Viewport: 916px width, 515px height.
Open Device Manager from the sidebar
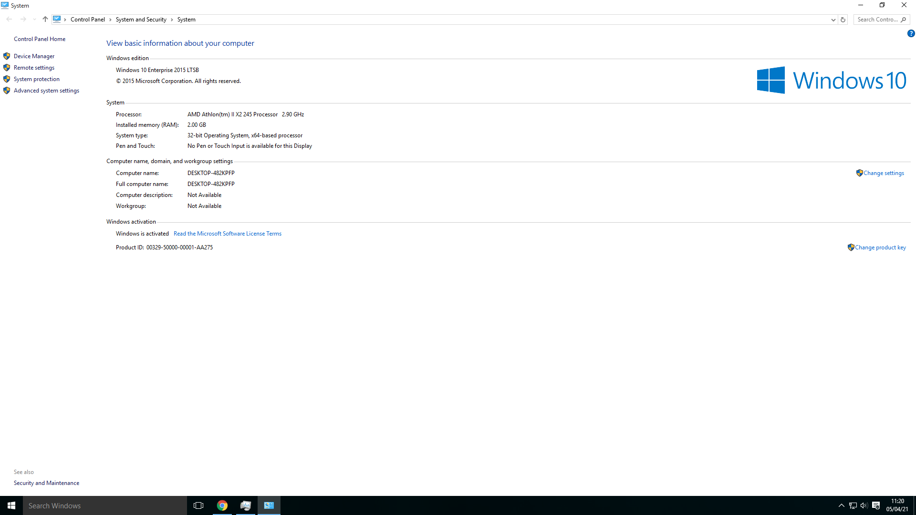[x=34, y=56]
